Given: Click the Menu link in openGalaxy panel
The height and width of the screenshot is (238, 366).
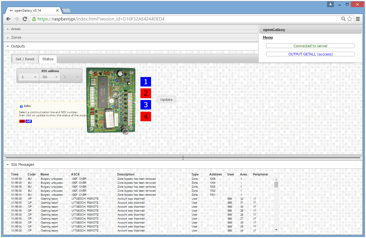Looking at the screenshot, I should [x=268, y=38].
